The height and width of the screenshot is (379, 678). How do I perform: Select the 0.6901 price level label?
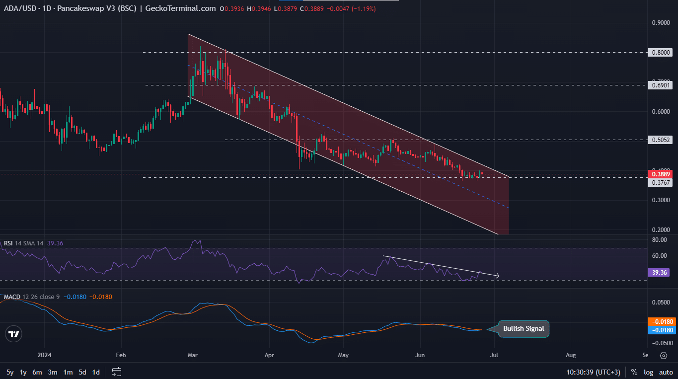pos(661,85)
